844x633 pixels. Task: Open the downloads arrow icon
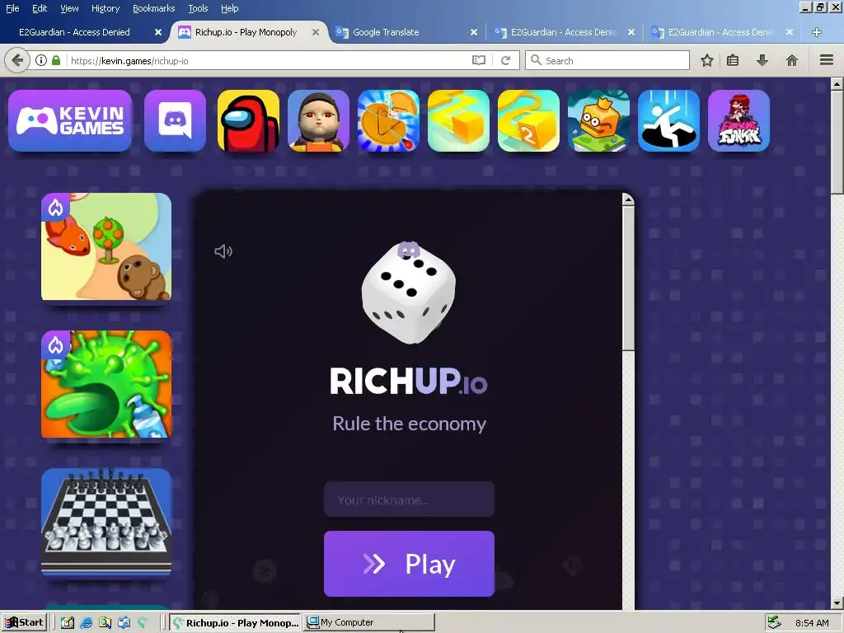click(762, 60)
